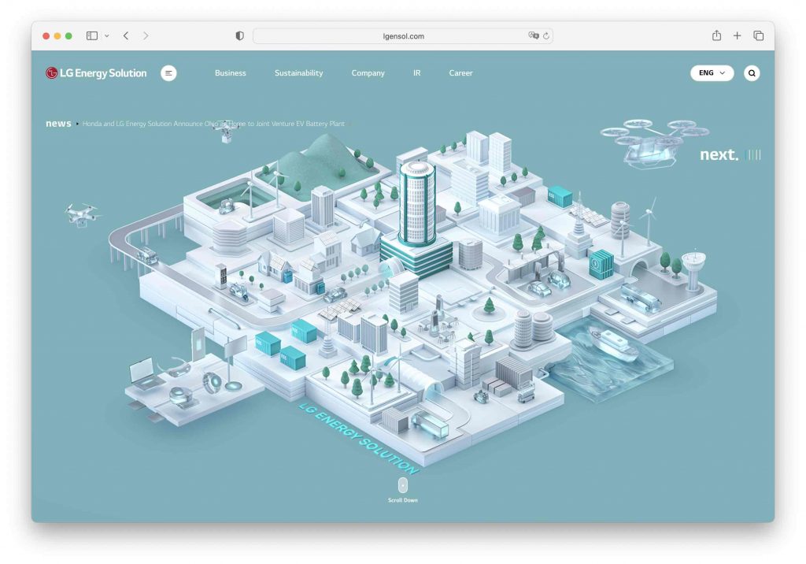806x564 pixels.
Task: Click the translate icon in address bar
Action: (534, 35)
